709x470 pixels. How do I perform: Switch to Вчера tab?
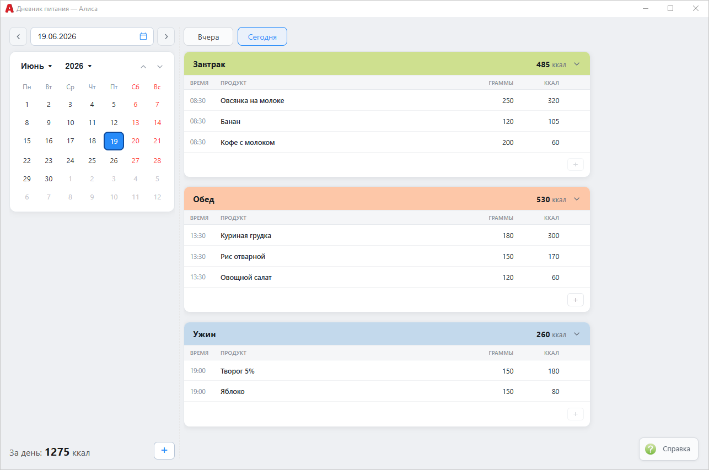pos(208,37)
